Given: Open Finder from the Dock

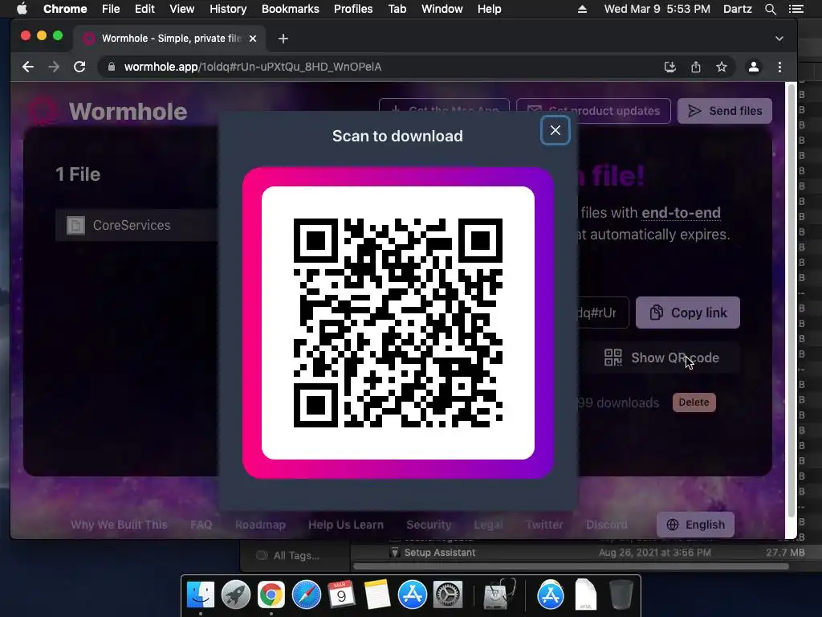Looking at the screenshot, I should (201, 595).
